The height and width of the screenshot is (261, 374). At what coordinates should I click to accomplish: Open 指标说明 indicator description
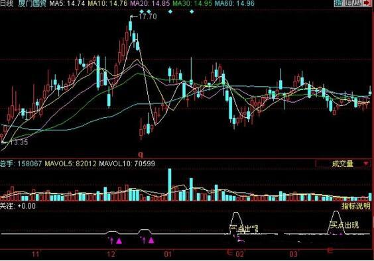click(356, 206)
